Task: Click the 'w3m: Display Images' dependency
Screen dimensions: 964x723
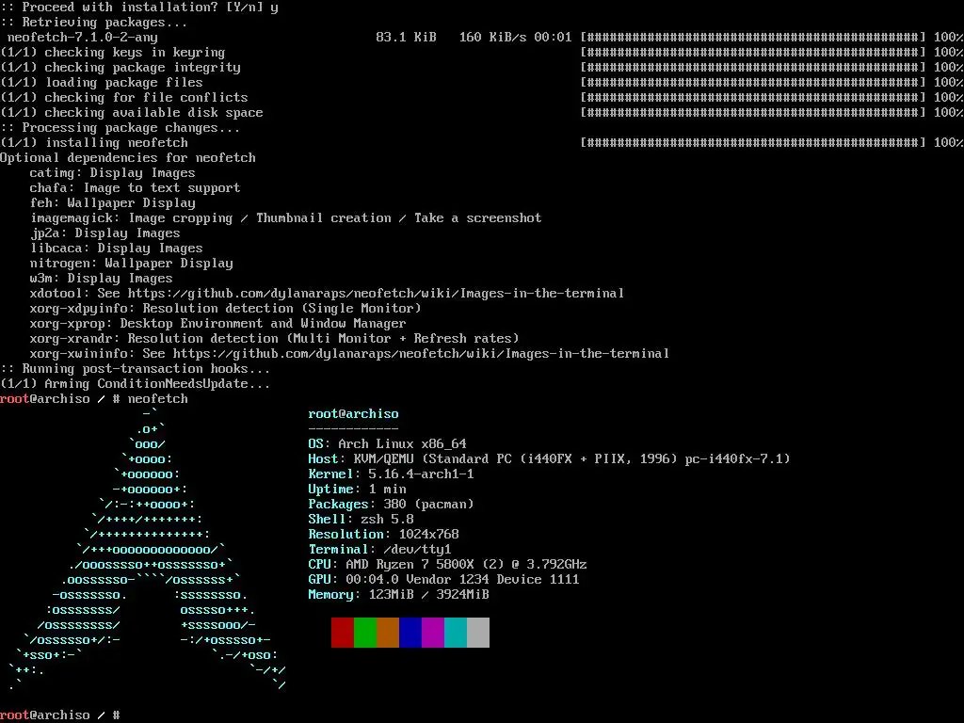Action: pos(102,279)
